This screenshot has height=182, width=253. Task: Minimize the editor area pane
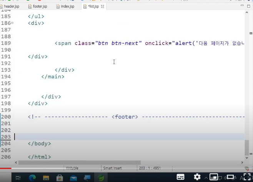tap(242, 5)
